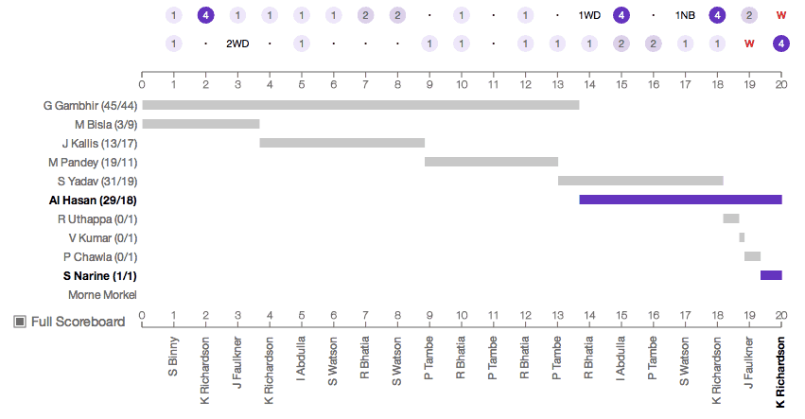The image size is (805, 419).
Task: Toggle the Full Scoreboard checkbox
Action: pyautogui.click(x=20, y=322)
